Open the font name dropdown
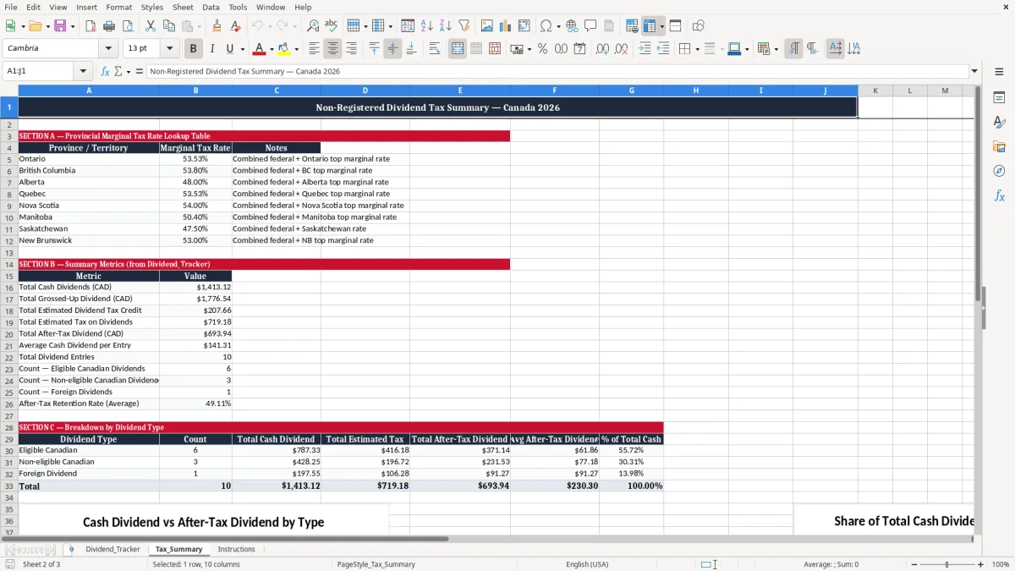1015x571 pixels. point(110,48)
